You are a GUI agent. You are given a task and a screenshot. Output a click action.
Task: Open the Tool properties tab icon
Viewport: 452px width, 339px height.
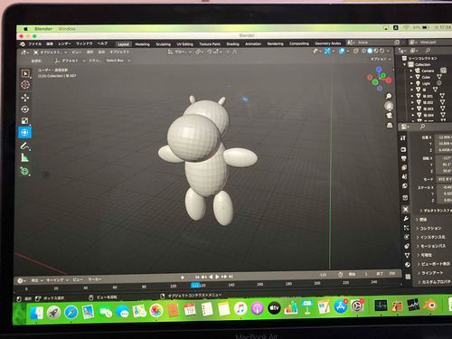[x=403, y=138]
